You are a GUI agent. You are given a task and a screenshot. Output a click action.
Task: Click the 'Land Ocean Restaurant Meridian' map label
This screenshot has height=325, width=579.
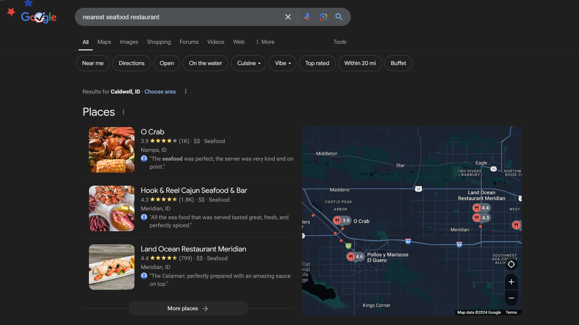(482, 196)
